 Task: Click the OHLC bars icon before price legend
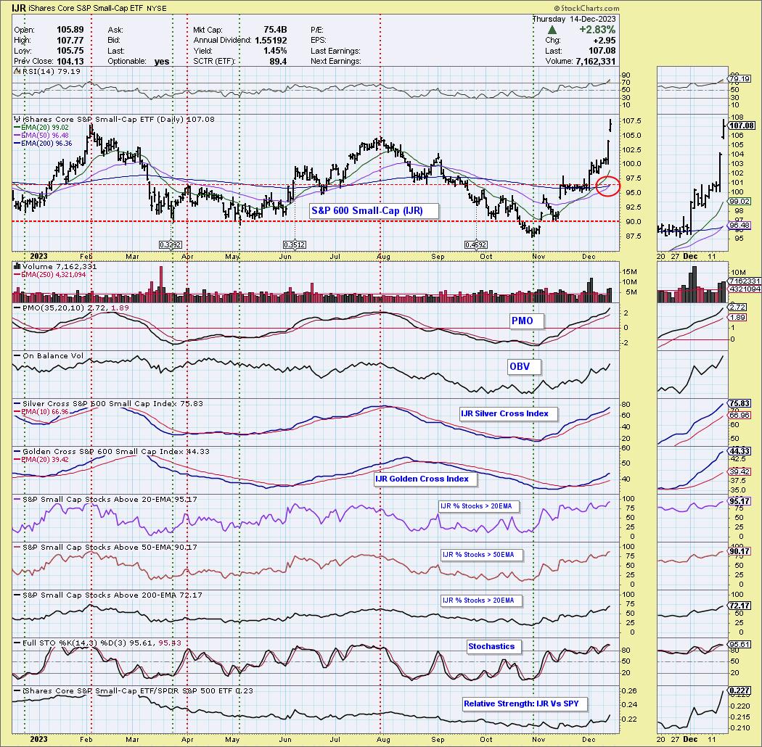[x=17, y=119]
